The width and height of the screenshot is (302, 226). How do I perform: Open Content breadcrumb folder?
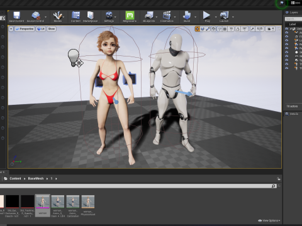[15, 178]
